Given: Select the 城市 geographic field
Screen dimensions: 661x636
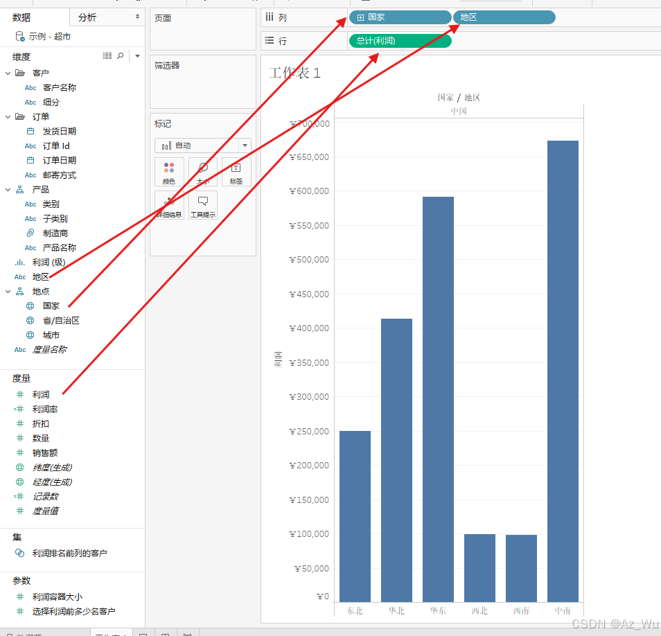Looking at the screenshot, I should (x=51, y=335).
